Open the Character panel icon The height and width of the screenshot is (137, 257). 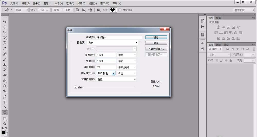[x=203, y=43]
